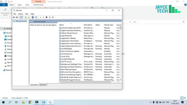The image size is (187, 105).
Task: Open the View menu in Services
Action: (27, 14)
